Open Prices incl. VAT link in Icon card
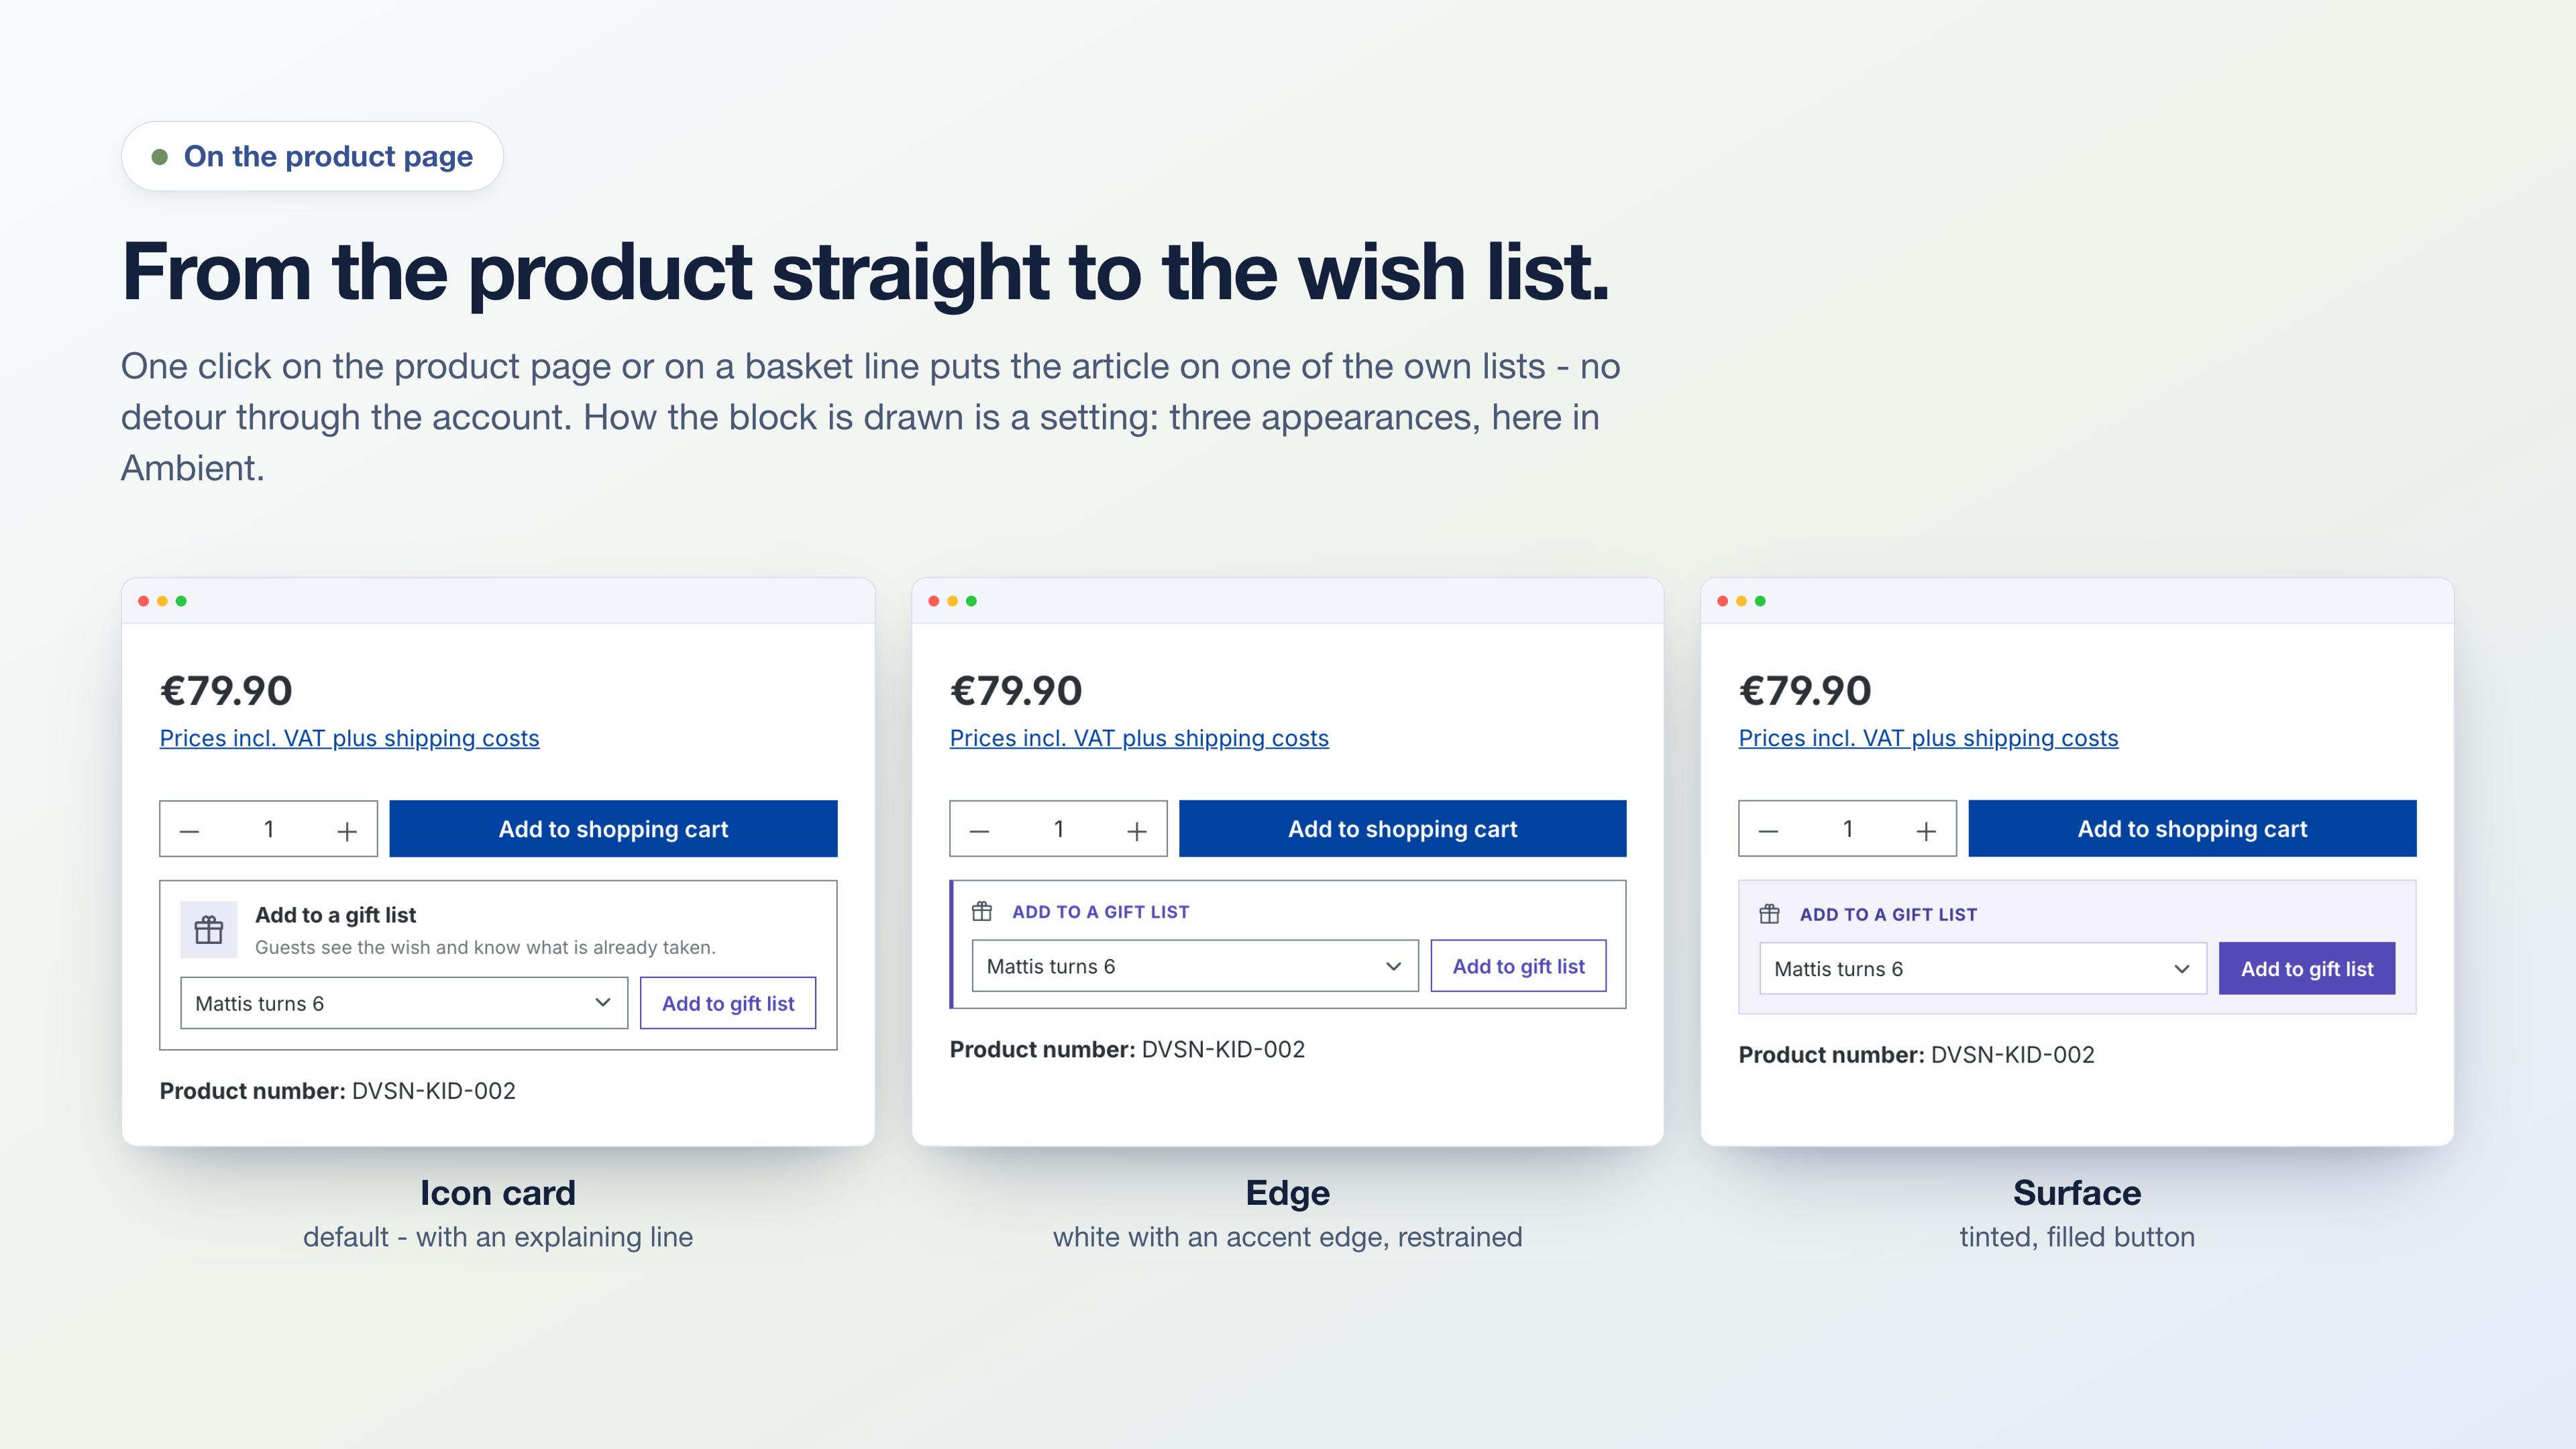The width and height of the screenshot is (2576, 1449). point(349,738)
